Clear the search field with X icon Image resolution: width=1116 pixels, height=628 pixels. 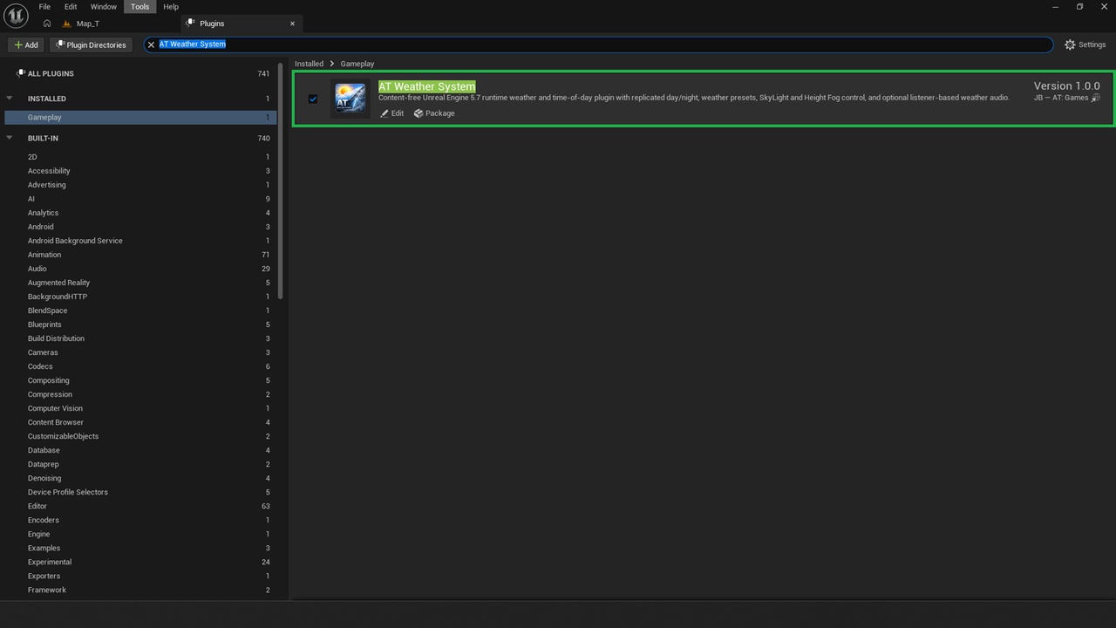tap(151, 44)
